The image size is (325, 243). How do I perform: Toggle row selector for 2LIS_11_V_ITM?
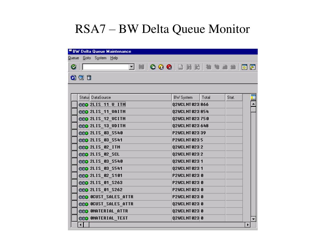[74, 104]
